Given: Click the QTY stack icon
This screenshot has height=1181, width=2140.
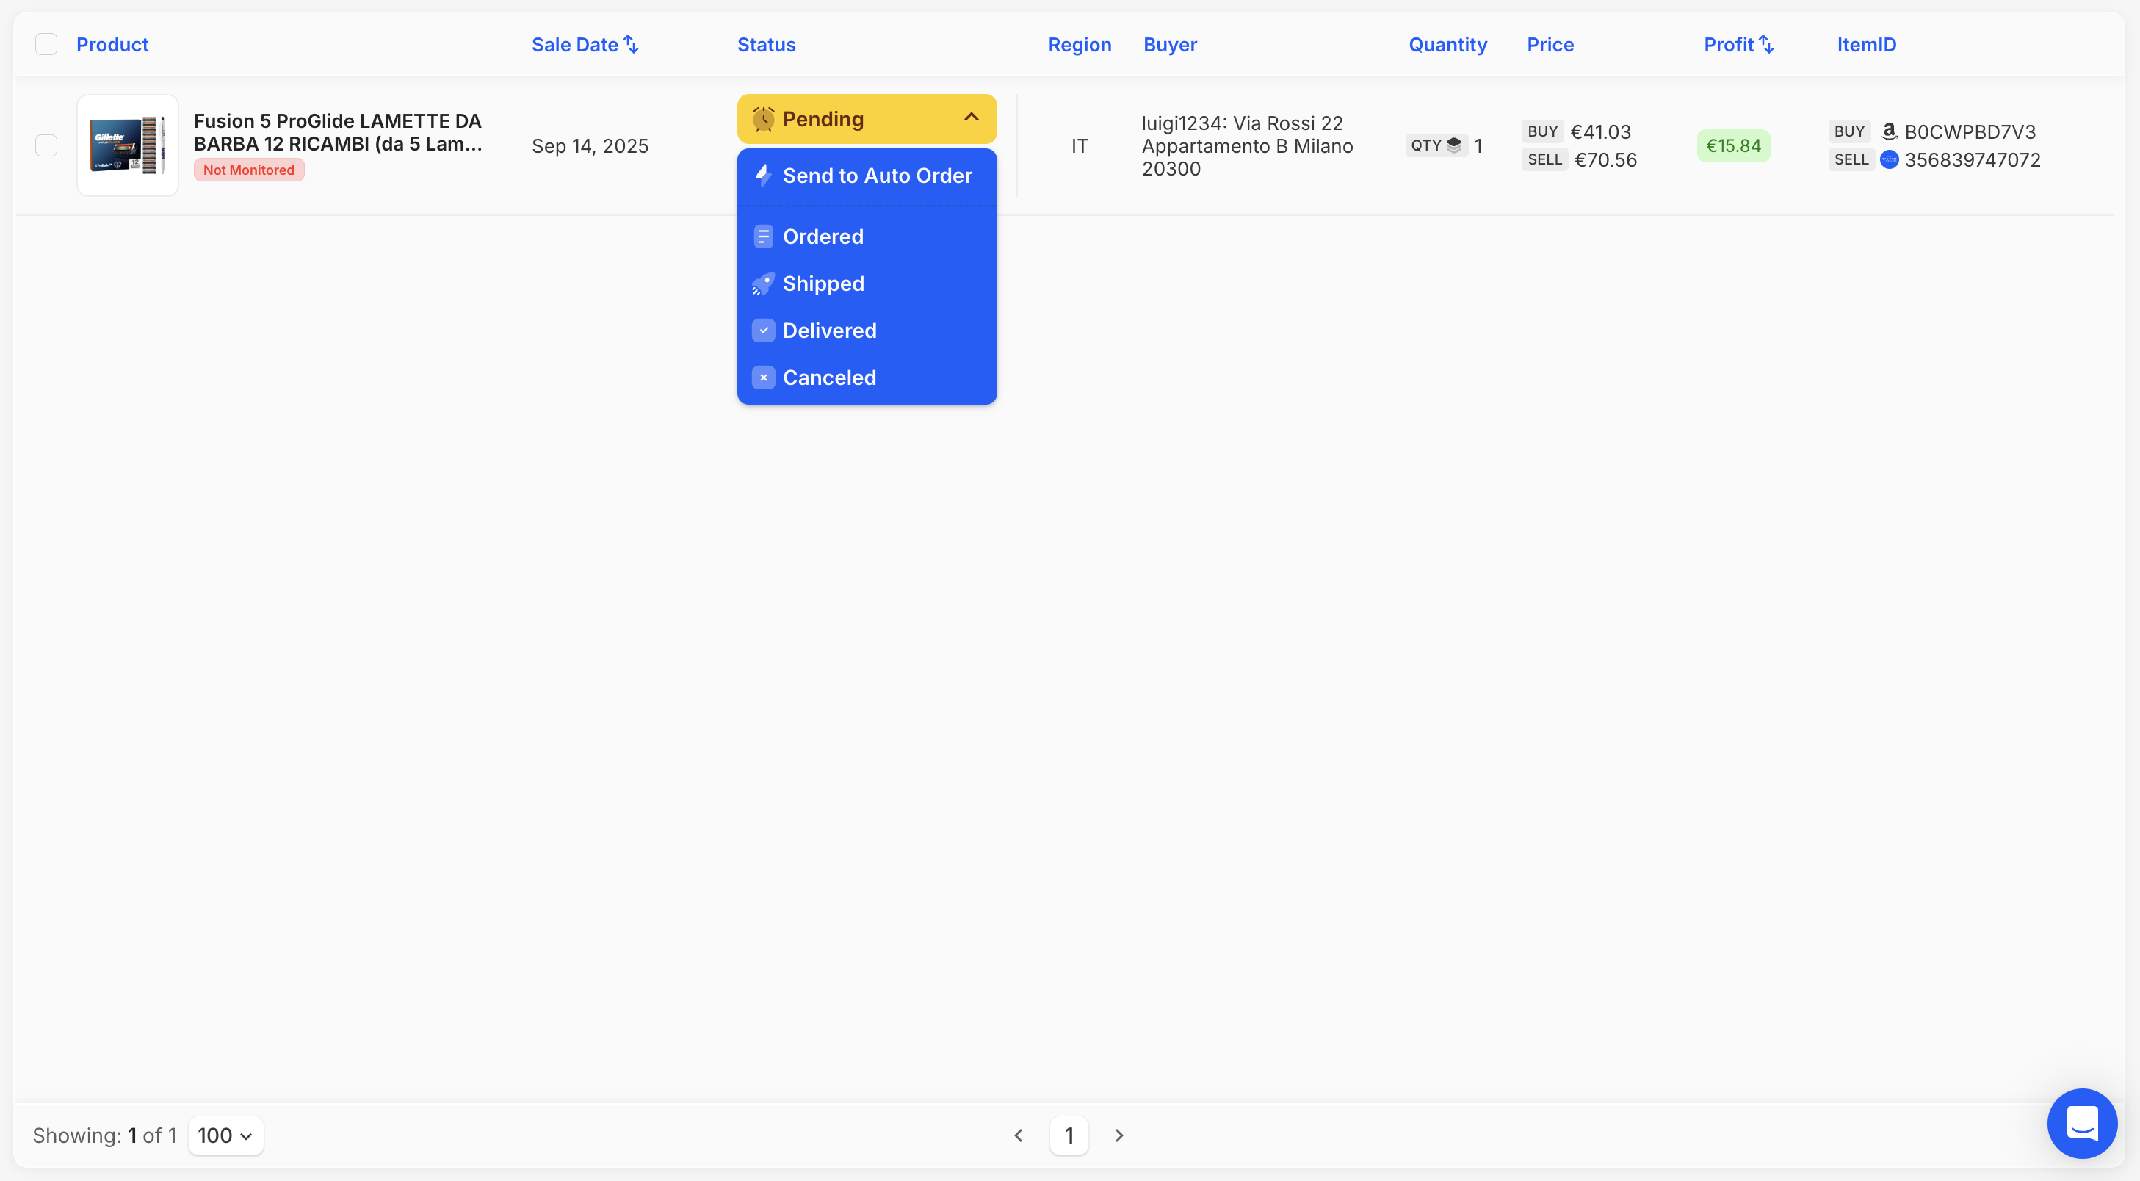Looking at the screenshot, I should 1454,145.
